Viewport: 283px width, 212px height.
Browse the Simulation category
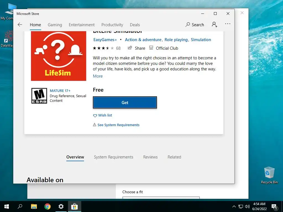tap(201, 40)
